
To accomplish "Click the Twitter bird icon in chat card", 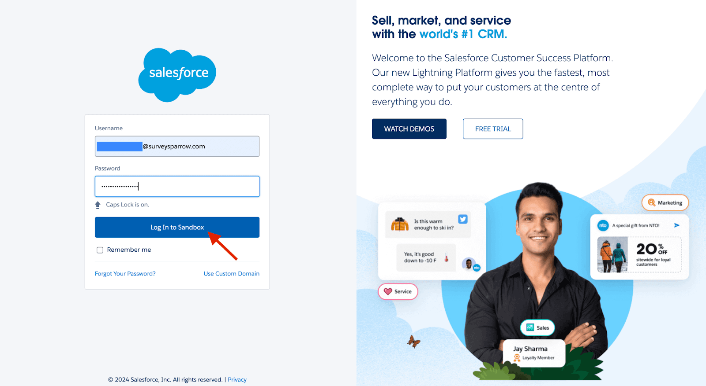I will coord(463,219).
